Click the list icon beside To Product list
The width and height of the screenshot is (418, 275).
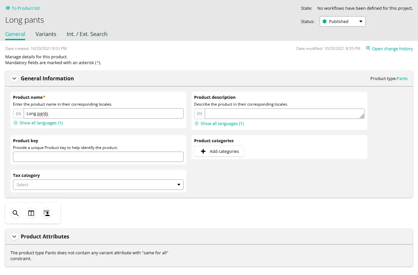pyautogui.click(x=7, y=8)
